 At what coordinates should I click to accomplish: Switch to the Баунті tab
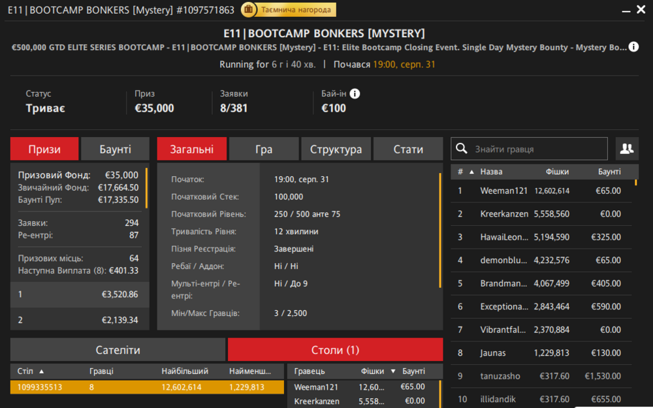[x=115, y=149]
